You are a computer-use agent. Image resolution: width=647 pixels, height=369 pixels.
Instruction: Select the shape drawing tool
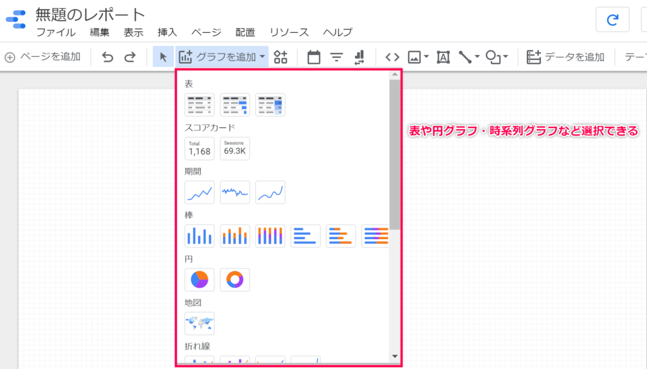[493, 57]
